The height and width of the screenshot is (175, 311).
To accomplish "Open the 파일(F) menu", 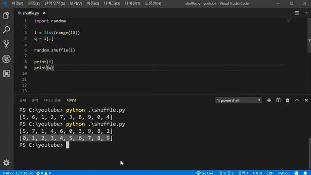I will [17, 3].
